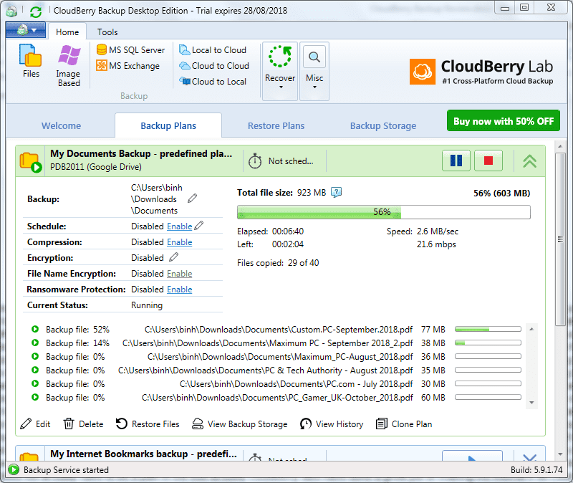Click the Total file size help icon

tap(336, 192)
